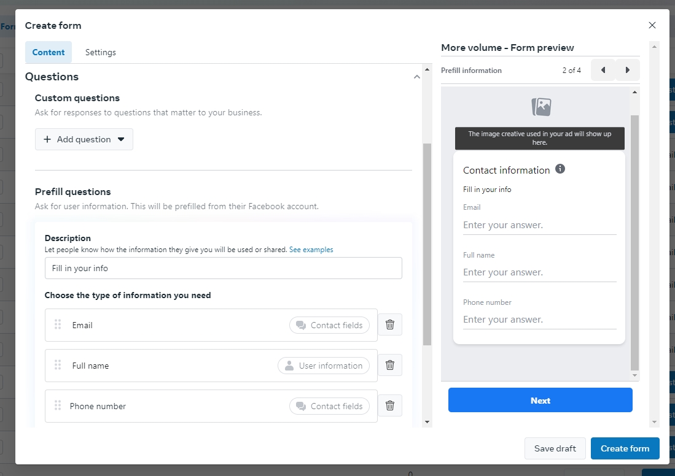This screenshot has height=476, width=675.
Task: Collapse the Questions section chevron
Action: pos(417,77)
